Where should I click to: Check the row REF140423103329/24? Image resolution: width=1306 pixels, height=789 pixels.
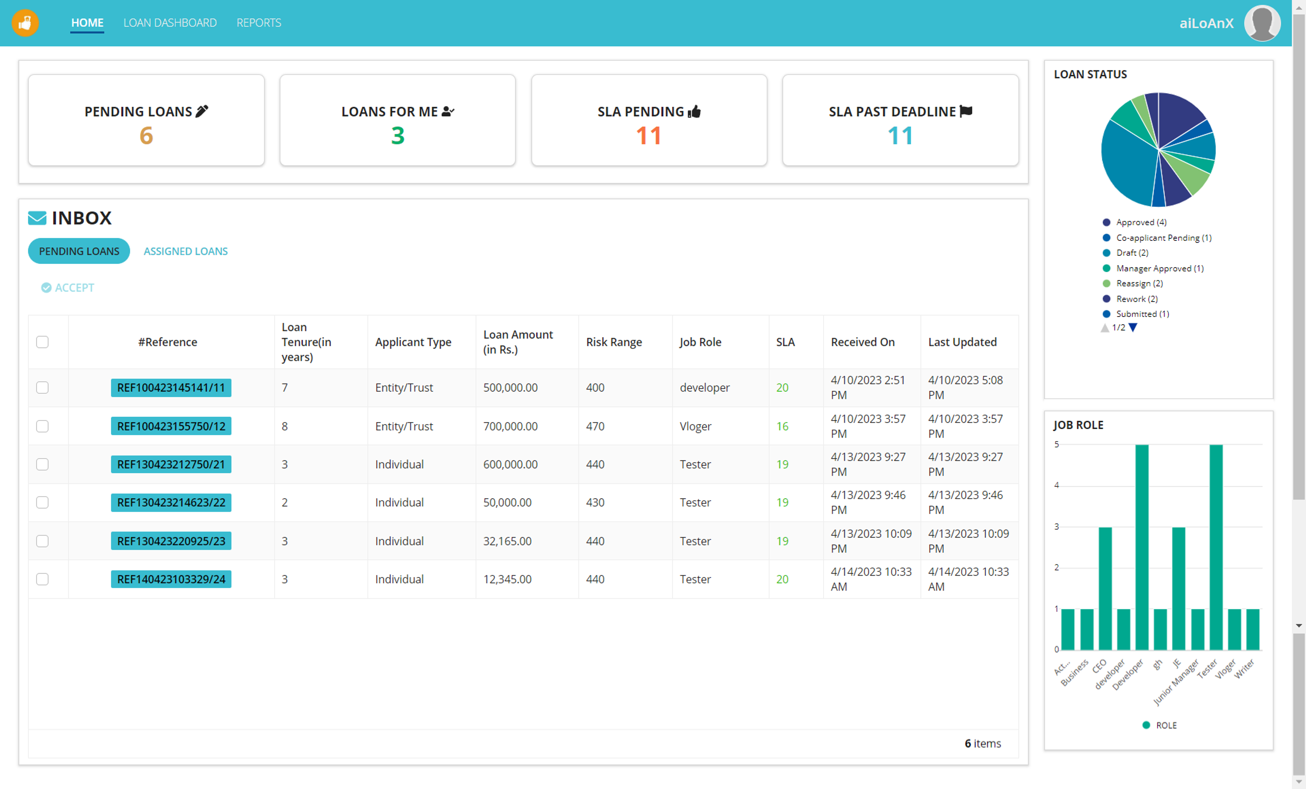43,579
